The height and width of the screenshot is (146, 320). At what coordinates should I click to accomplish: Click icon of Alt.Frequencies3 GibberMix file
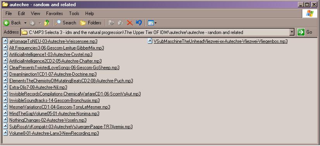(x=6, y=48)
